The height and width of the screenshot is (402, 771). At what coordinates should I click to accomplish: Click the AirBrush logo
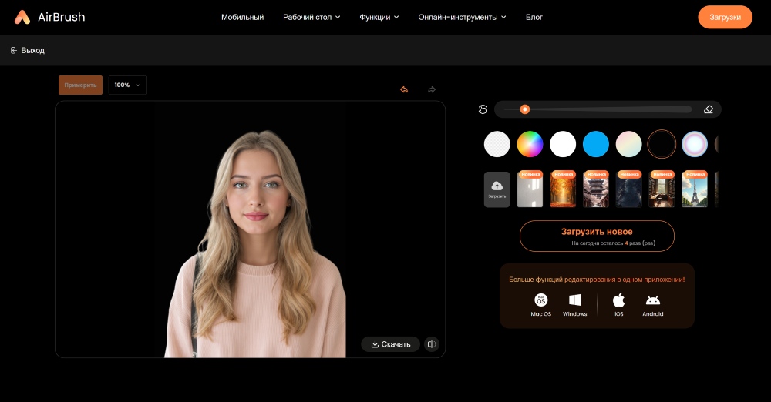[x=49, y=17]
